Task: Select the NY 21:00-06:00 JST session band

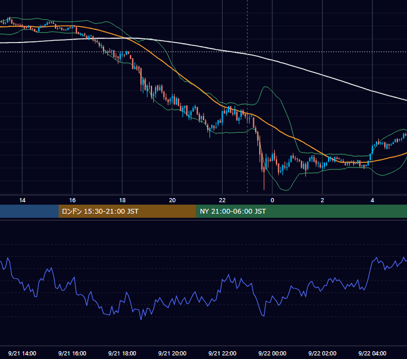Action: coord(301,211)
